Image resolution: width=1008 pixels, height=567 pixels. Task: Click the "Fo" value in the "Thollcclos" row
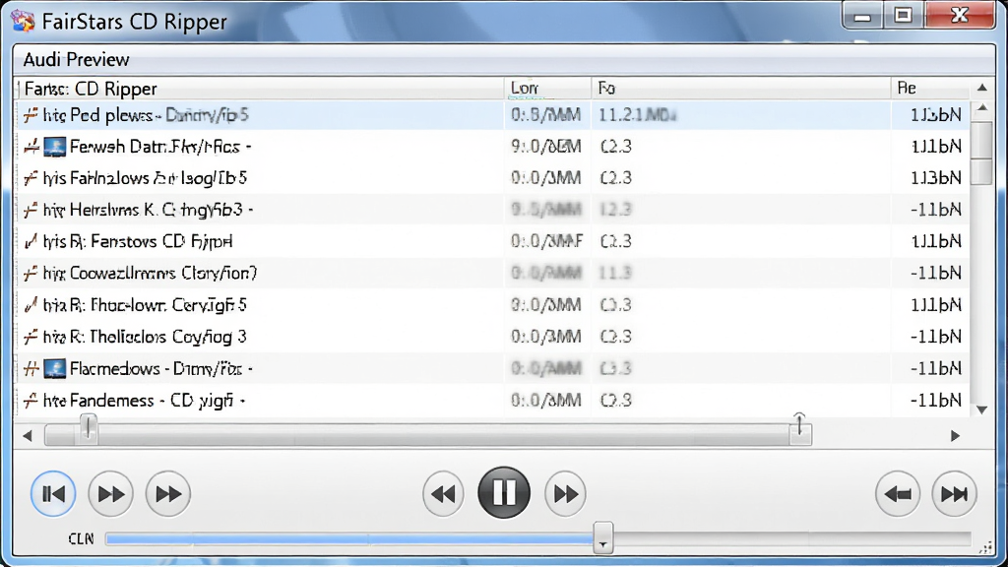point(616,337)
